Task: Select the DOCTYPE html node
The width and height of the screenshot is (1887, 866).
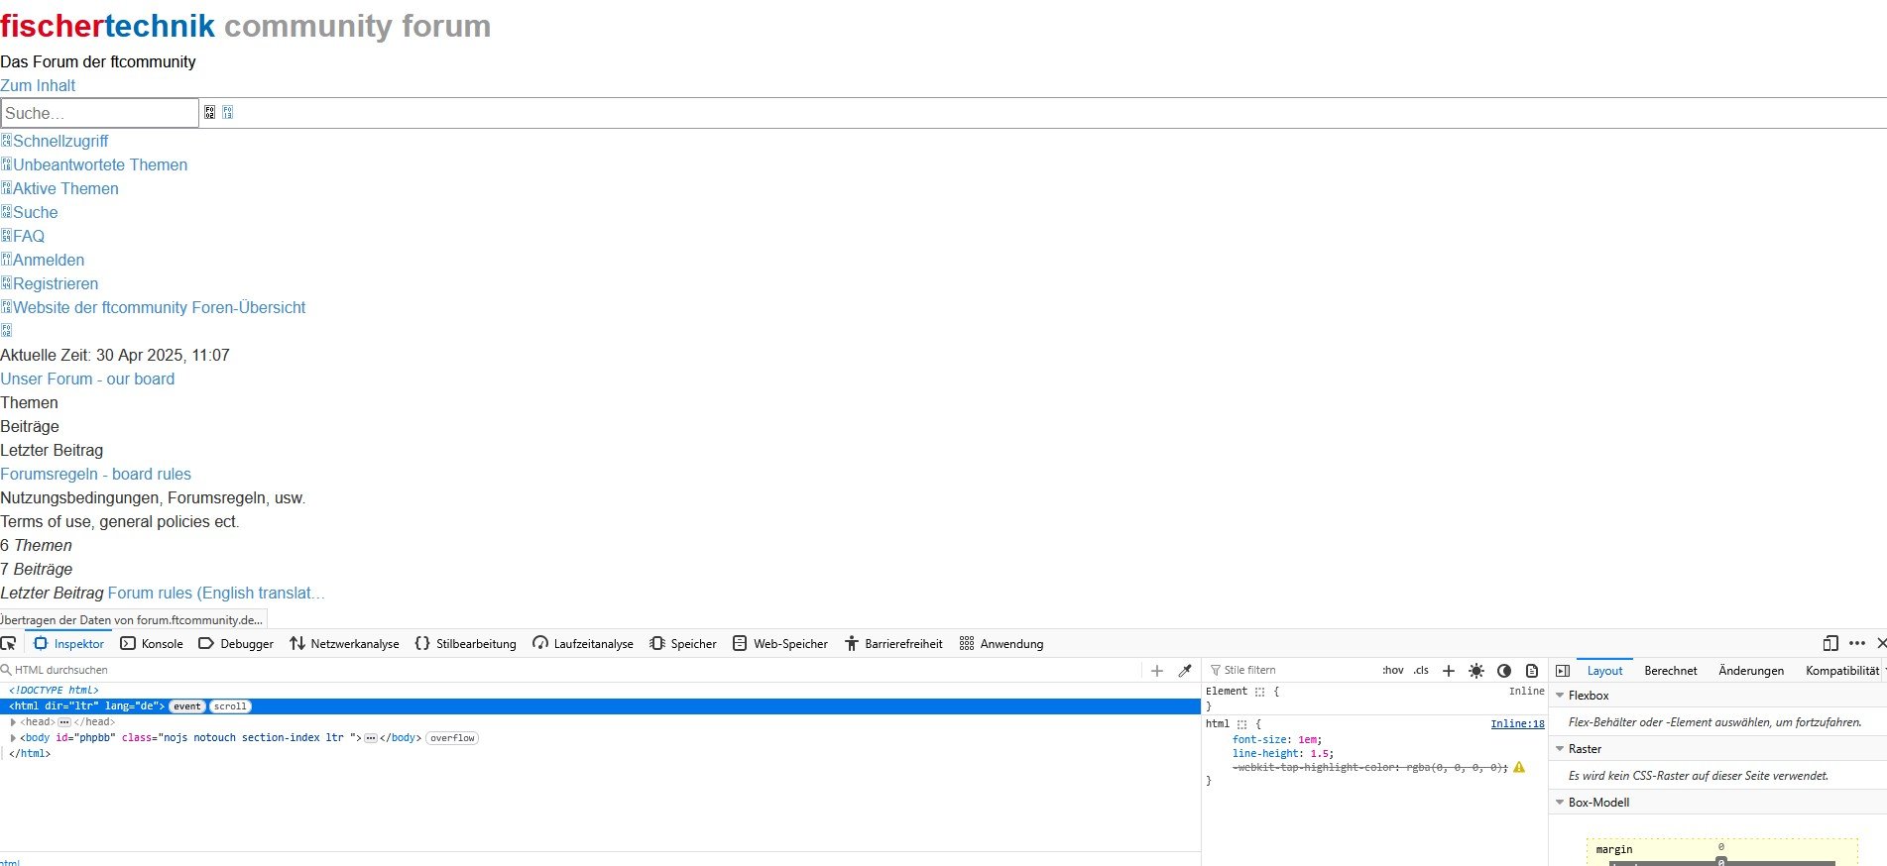Action: [x=54, y=690]
